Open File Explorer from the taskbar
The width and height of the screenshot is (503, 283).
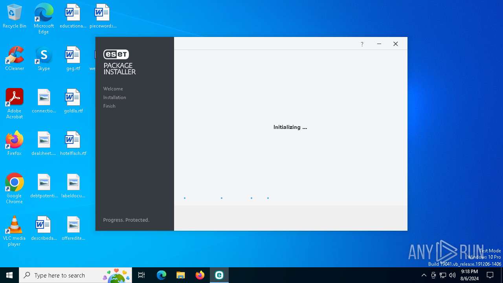click(181, 275)
